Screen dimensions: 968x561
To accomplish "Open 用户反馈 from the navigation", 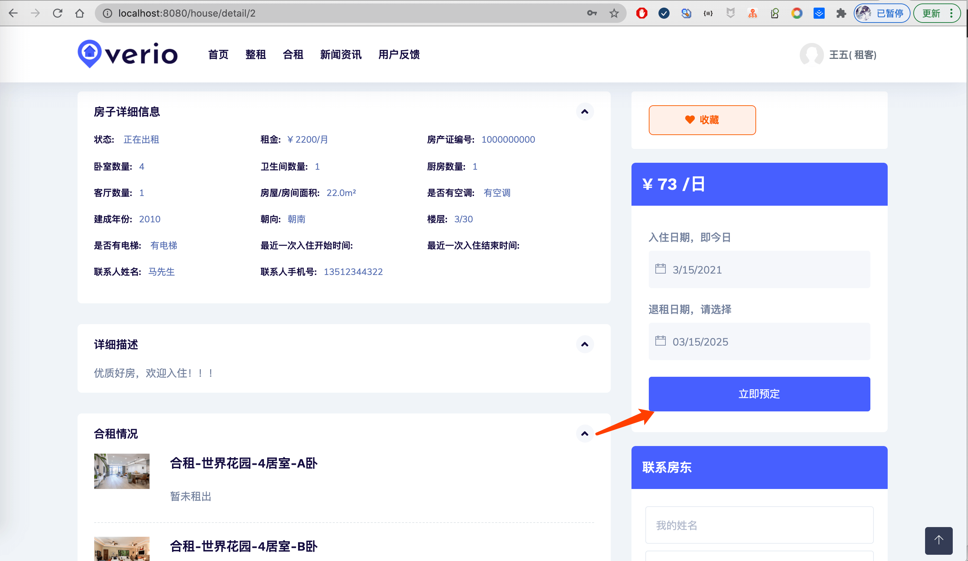I will tap(398, 55).
